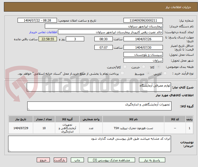Click the product name cell with TSH

pos(133,128)
